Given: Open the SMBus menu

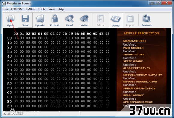Looking at the screenshot, I should 30,9.
